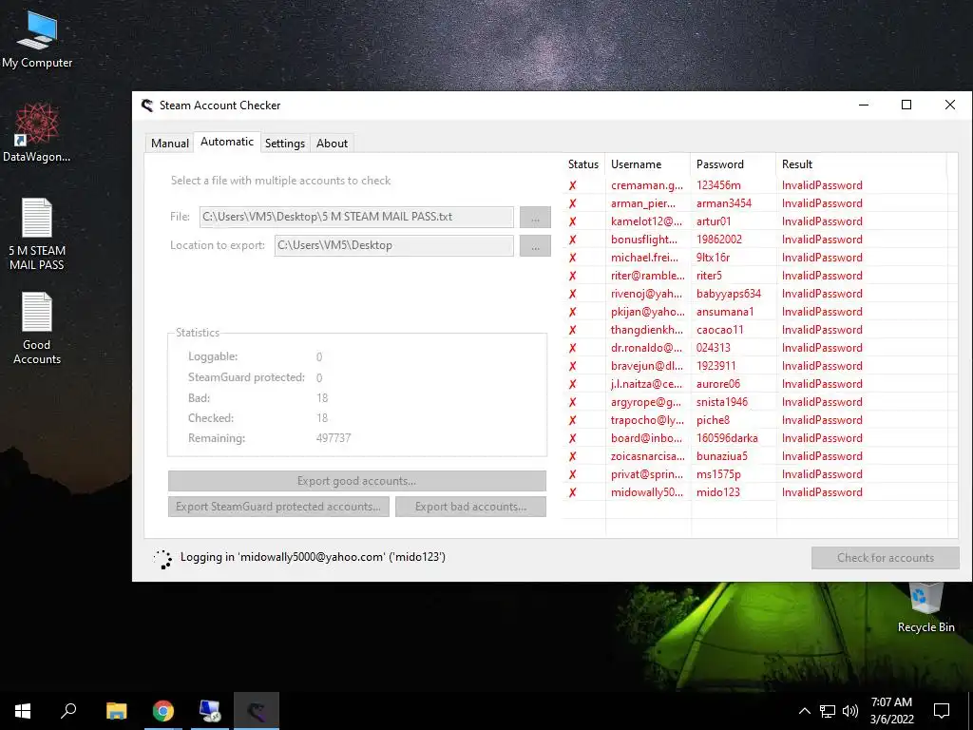This screenshot has height=730, width=973.
Task: Launch File Explorer from the taskbar
Action: [116, 711]
